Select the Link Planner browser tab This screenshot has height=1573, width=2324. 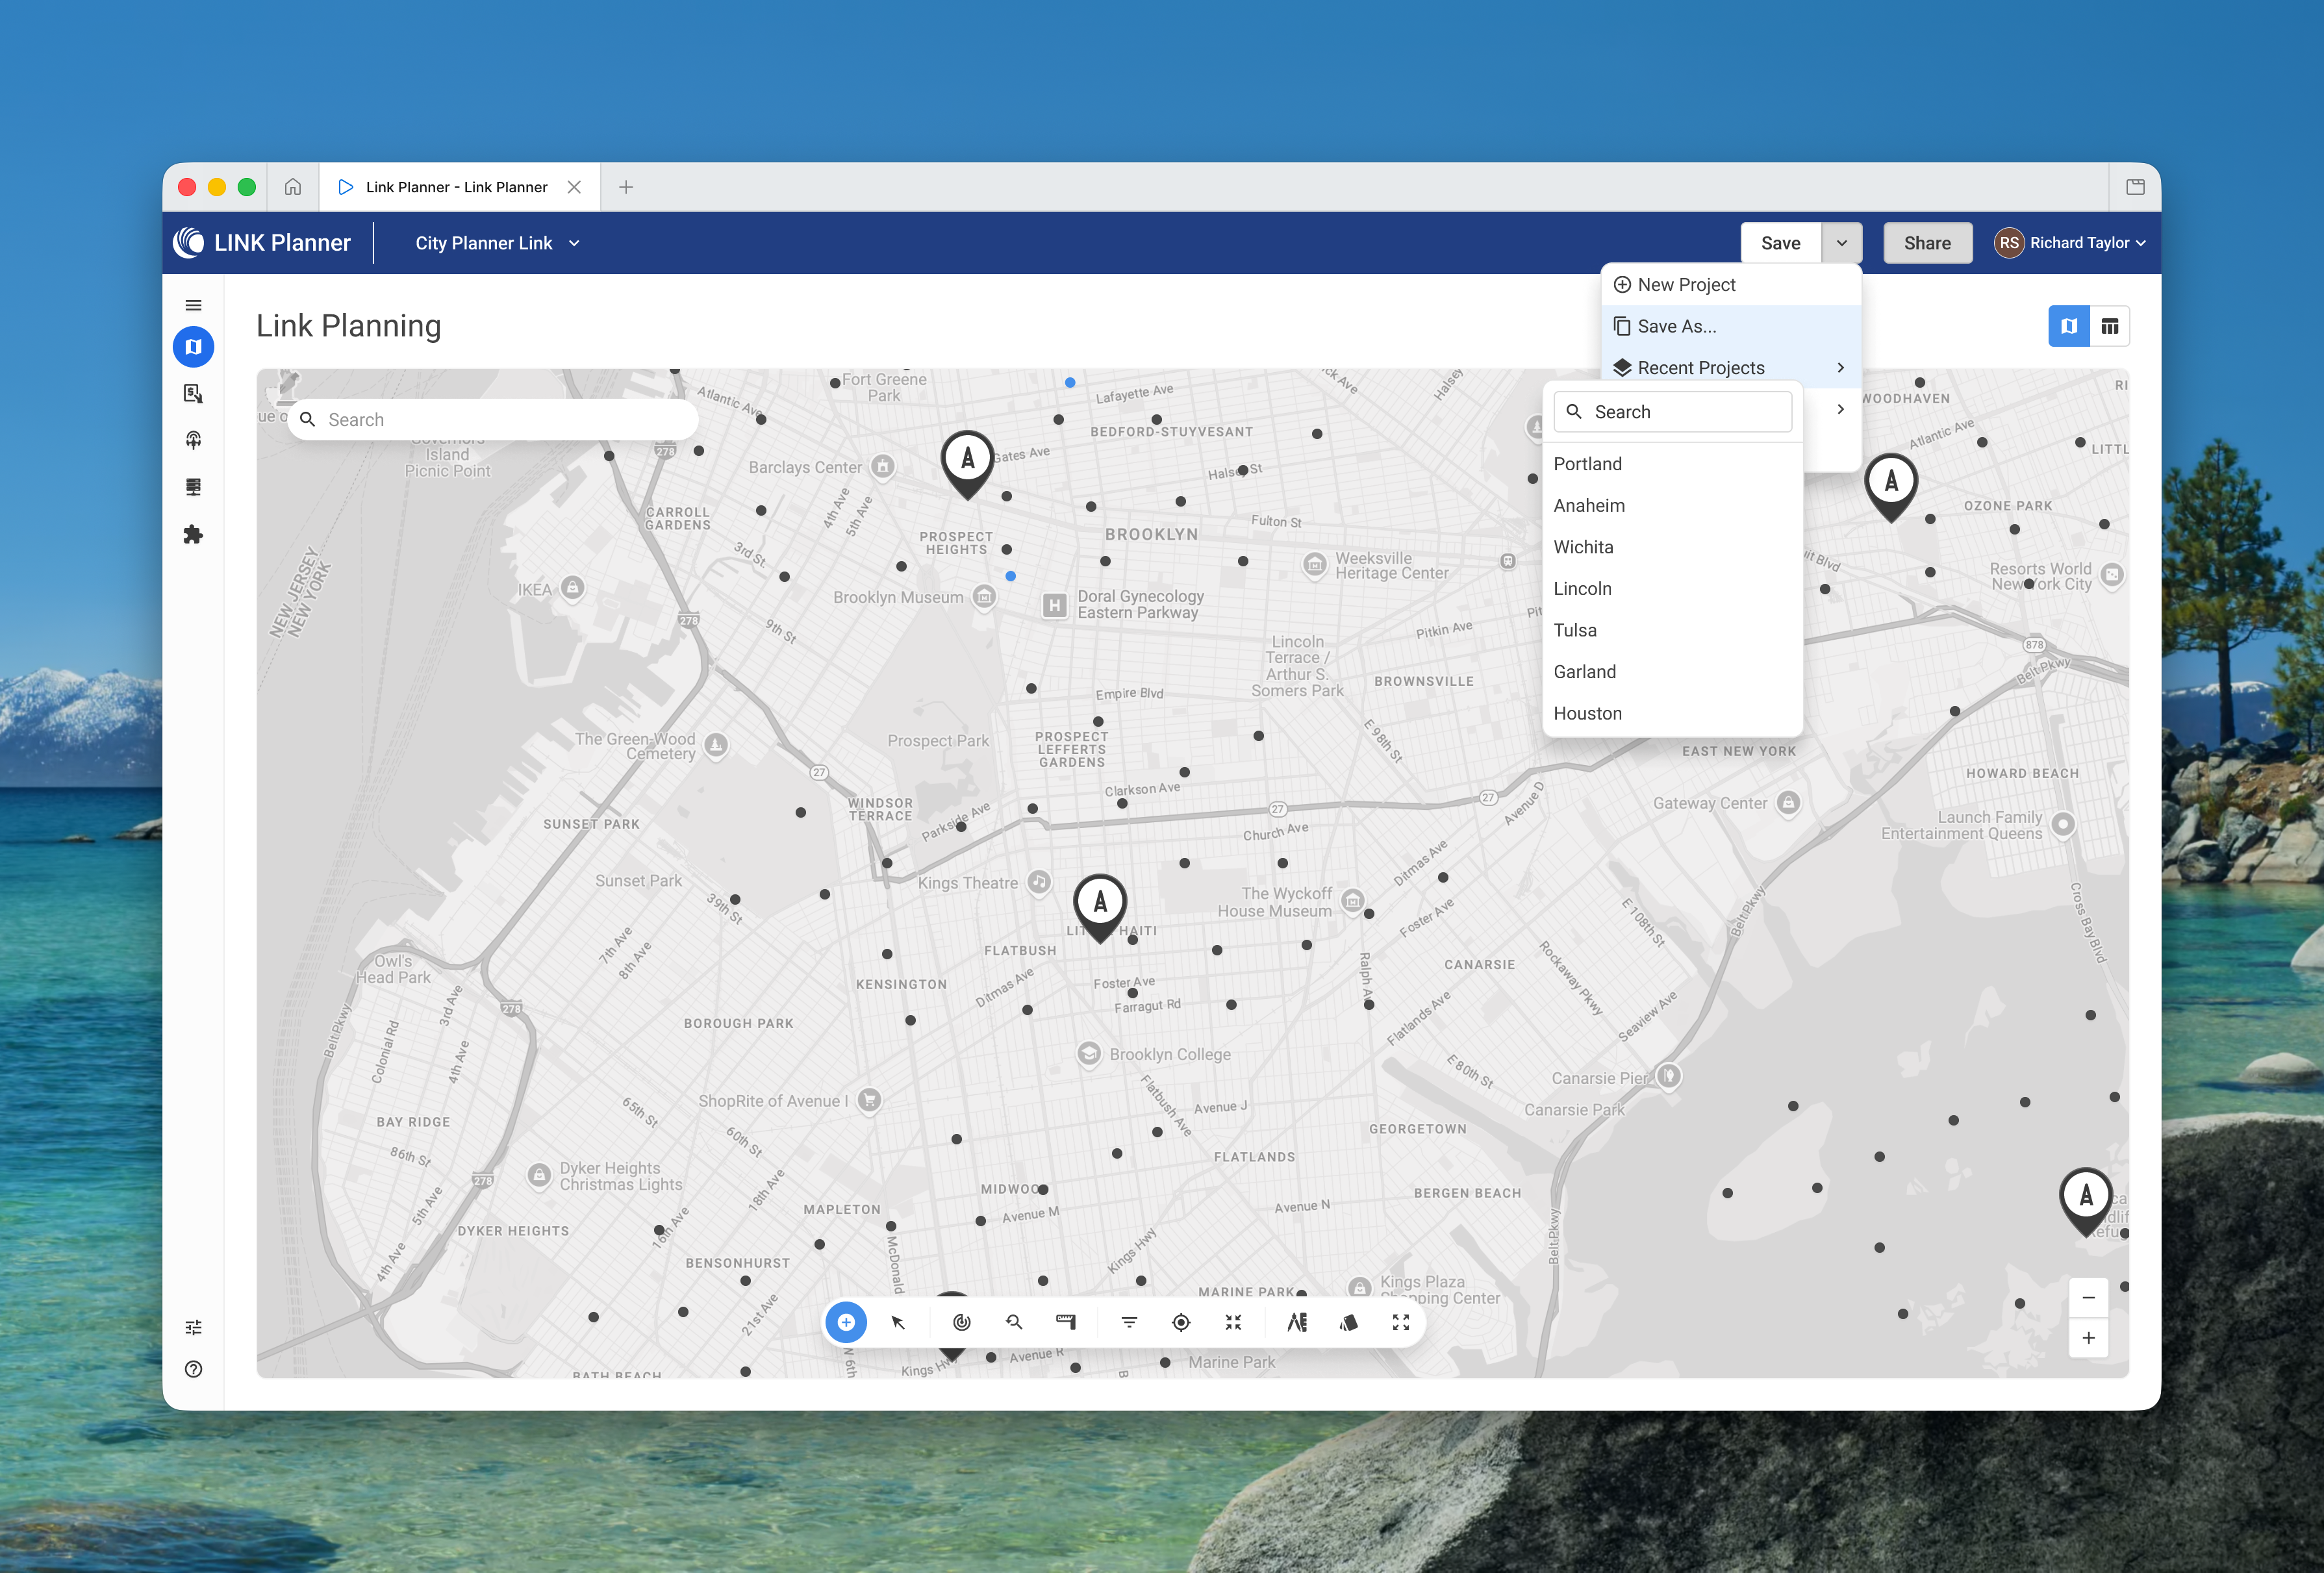[459, 187]
